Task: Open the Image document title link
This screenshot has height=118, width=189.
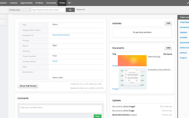Action: [115, 65]
